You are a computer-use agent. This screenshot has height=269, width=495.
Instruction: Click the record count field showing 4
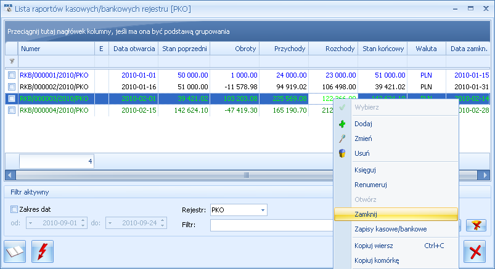pyautogui.click(x=57, y=161)
